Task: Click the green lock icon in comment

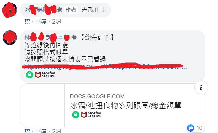Action: coord(30,75)
